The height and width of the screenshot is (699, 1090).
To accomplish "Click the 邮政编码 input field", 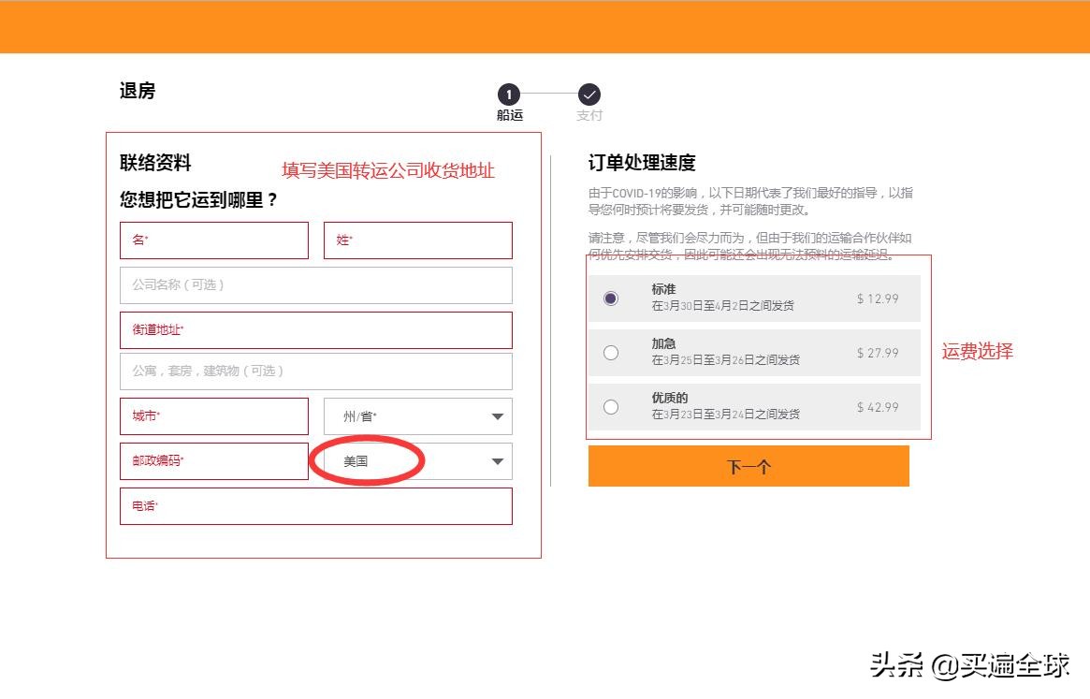I will click(213, 461).
